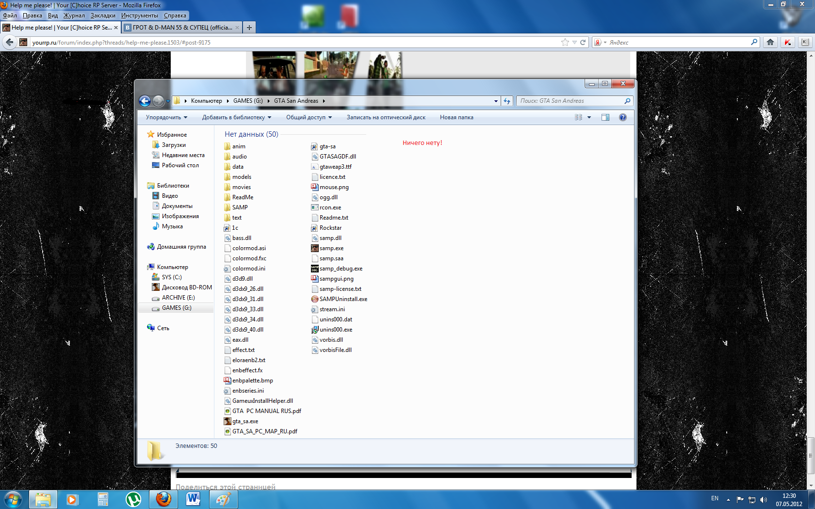
Task: Select Дисковод BD-ROM in the sidebar
Action: [x=182, y=287]
